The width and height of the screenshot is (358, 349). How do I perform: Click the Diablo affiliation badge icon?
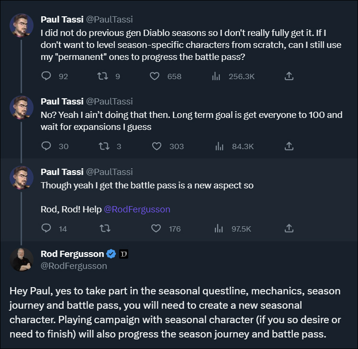point(123,254)
